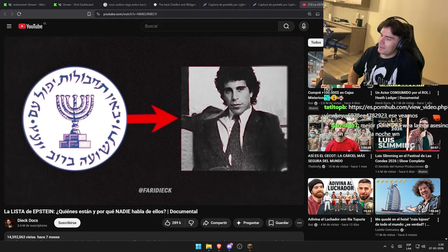Reload the page in the browser

(x=19, y=14)
